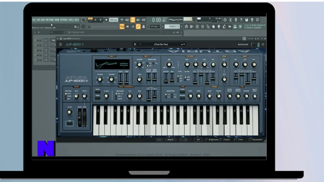This screenshot has width=324, height=182.
Task: Open the PATTERNS menu
Action: (50, 20)
